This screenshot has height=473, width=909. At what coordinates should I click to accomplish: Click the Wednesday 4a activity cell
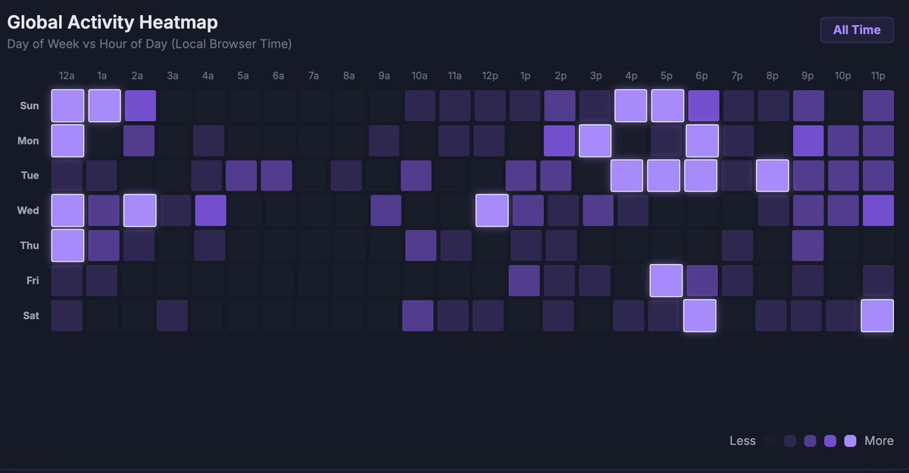point(211,210)
